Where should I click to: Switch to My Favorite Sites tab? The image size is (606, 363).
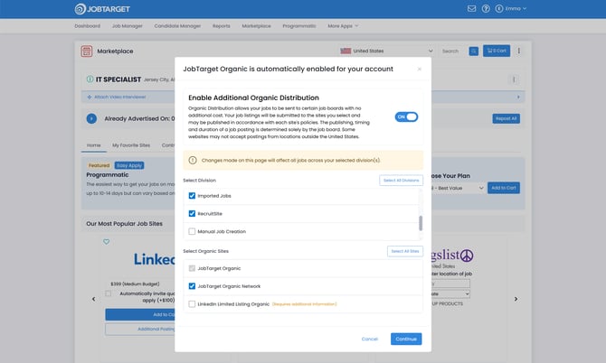click(x=131, y=144)
